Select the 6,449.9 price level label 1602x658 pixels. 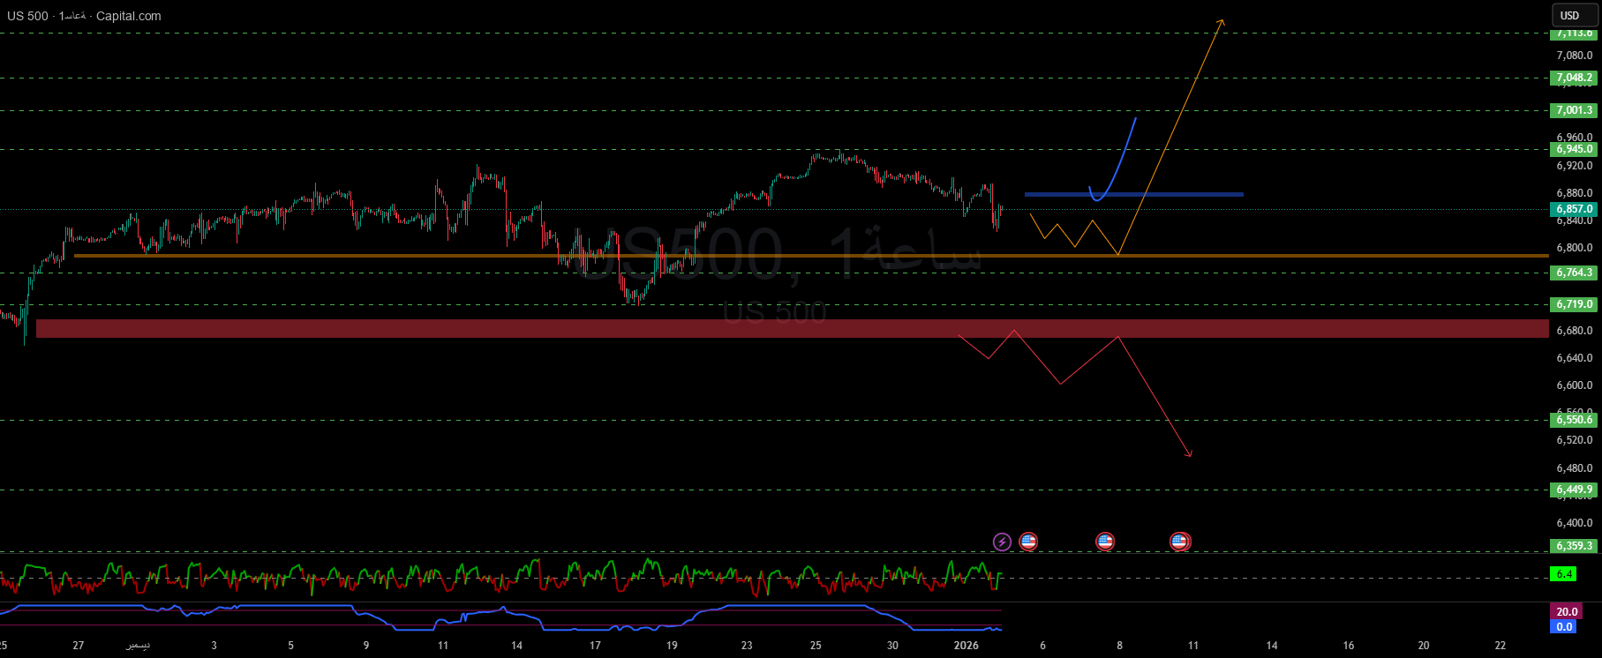[x=1574, y=490]
